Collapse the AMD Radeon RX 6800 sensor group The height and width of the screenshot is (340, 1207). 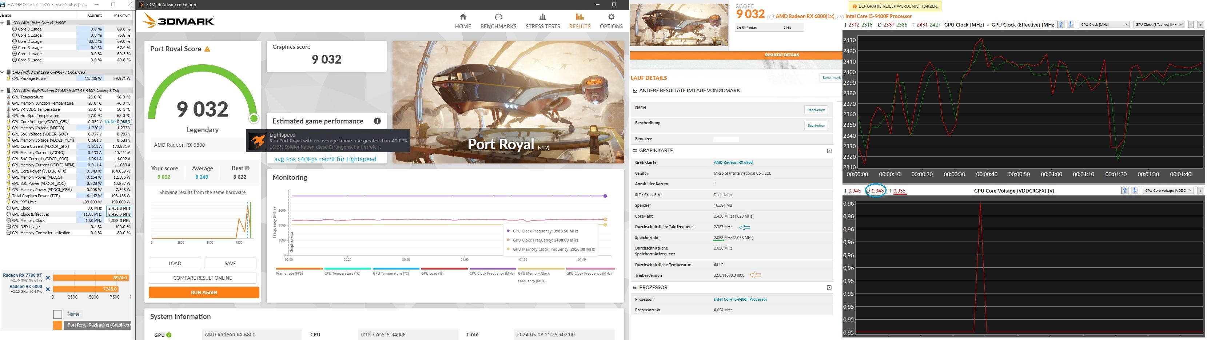pyautogui.click(x=2, y=91)
